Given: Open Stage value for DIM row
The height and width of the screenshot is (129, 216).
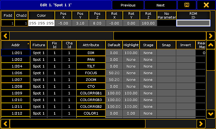Looking at the screenshot, I should tap(148, 53).
